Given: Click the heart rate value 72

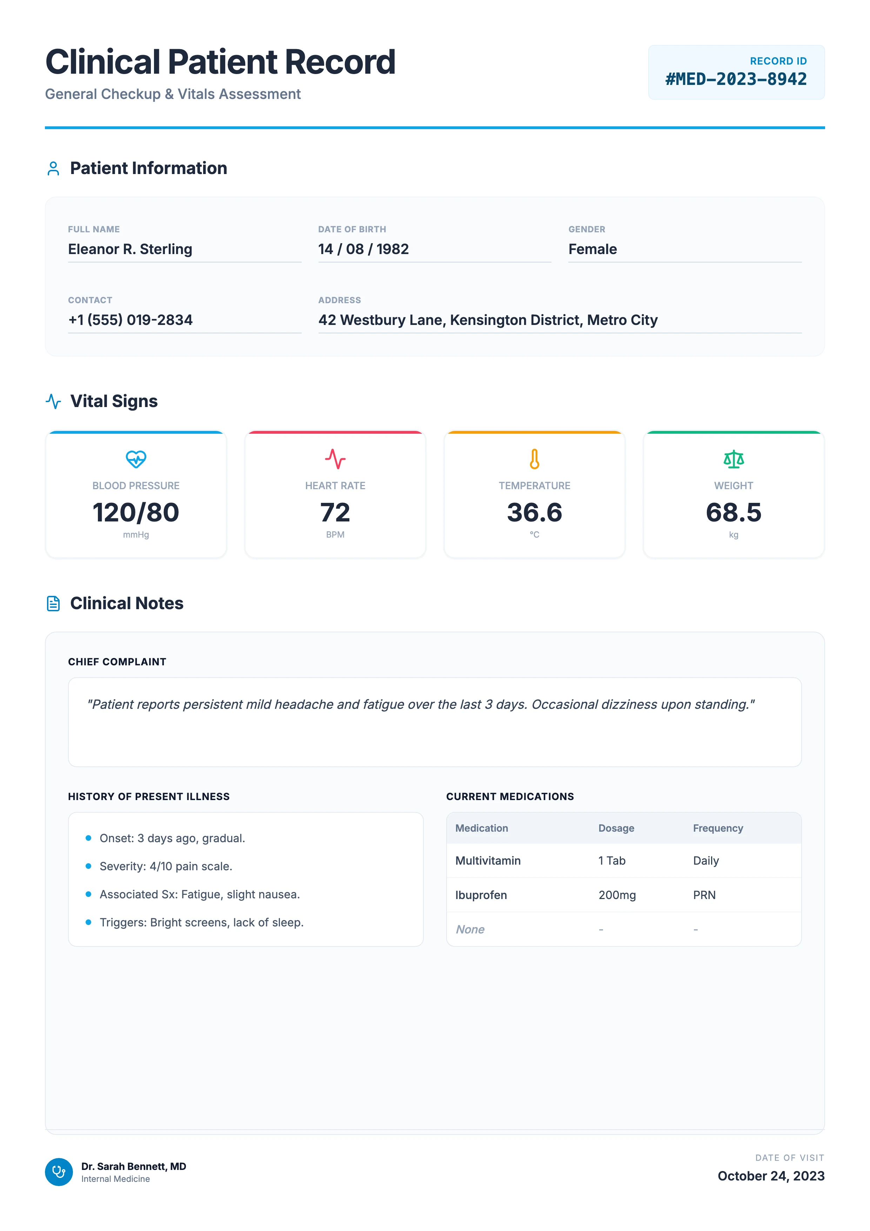Looking at the screenshot, I should [335, 512].
